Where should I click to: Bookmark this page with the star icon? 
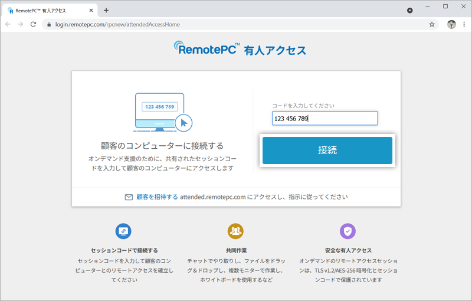[x=432, y=24]
